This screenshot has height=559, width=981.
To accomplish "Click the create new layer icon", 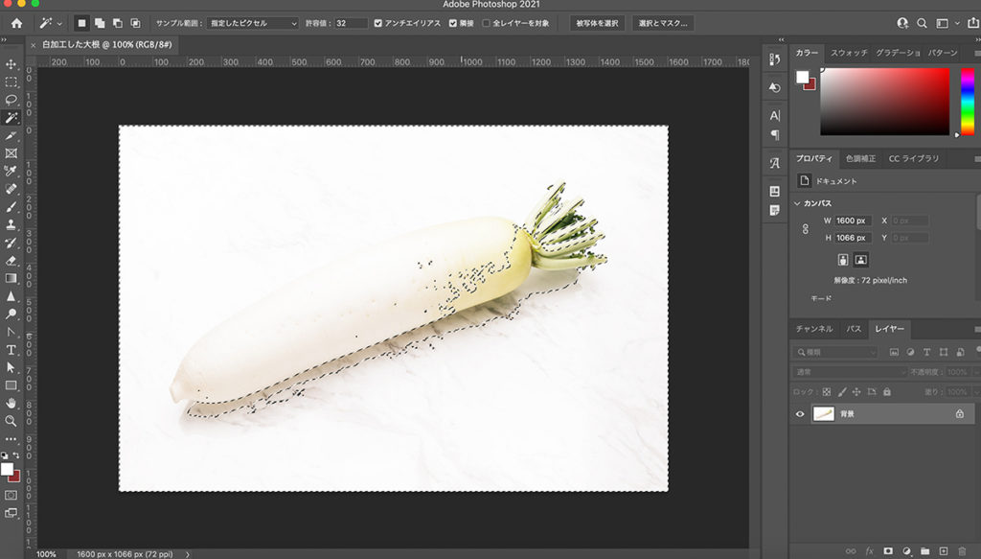I will (944, 551).
